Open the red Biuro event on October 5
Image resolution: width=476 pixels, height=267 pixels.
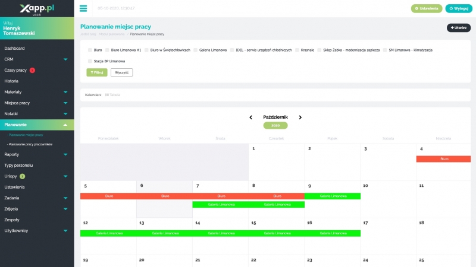pos(108,196)
